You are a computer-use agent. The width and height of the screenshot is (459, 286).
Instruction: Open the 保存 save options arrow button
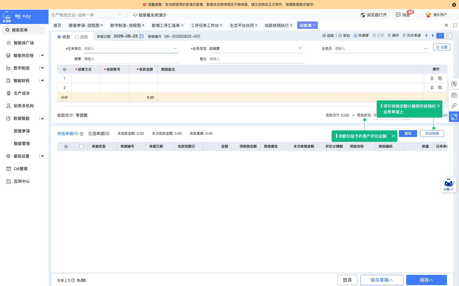point(427,280)
